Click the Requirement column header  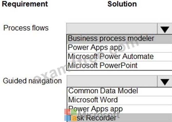point(25,4)
